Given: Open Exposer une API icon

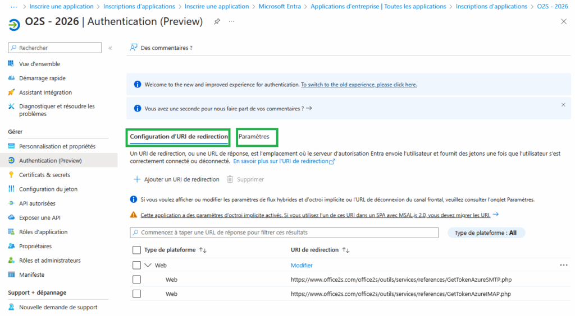Looking at the screenshot, I should (11, 217).
